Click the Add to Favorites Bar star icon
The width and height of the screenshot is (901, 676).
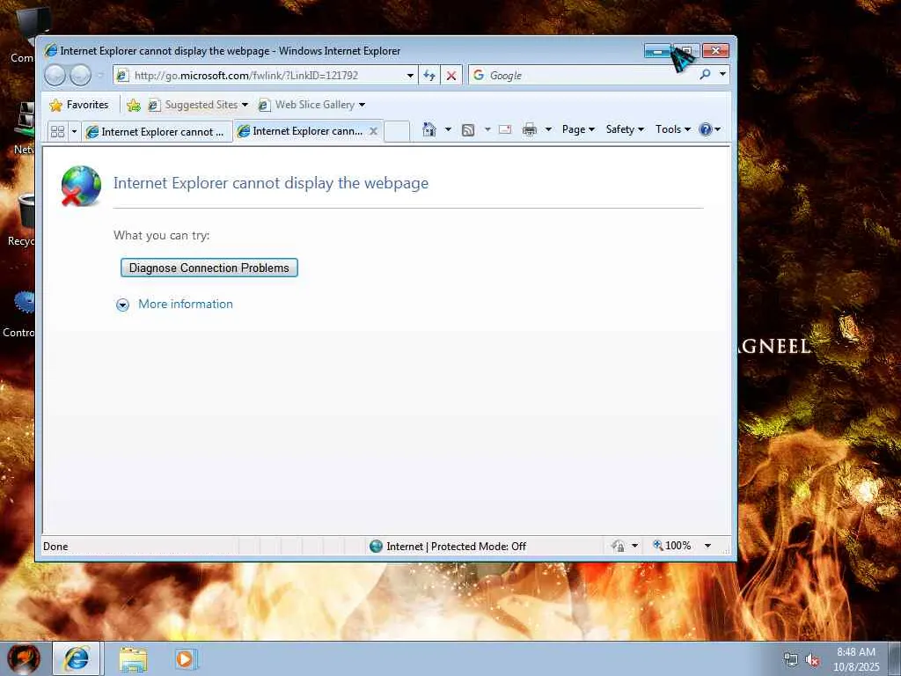[134, 106]
